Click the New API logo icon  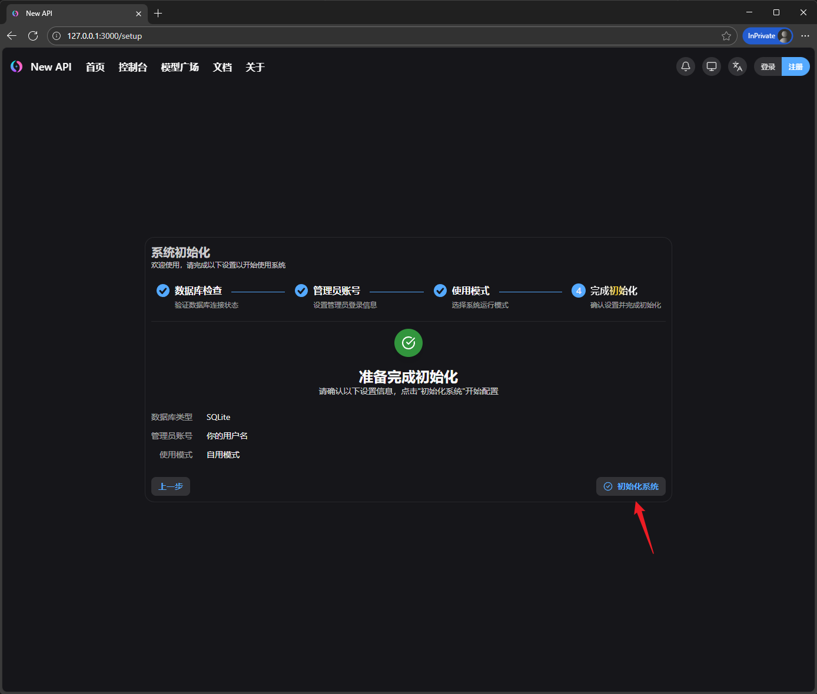[16, 67]
